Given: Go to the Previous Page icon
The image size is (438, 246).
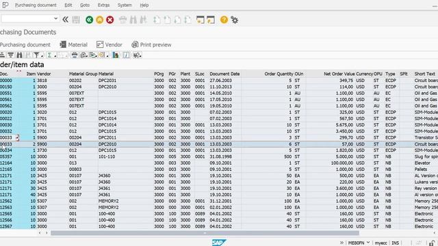Looking at the screenshot, I should (x=167, y=20).
